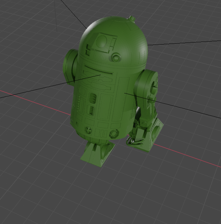Click the octagonal port at body base
Image resolution: width=221 pixels, height=224 pixels.
[114, 133]
